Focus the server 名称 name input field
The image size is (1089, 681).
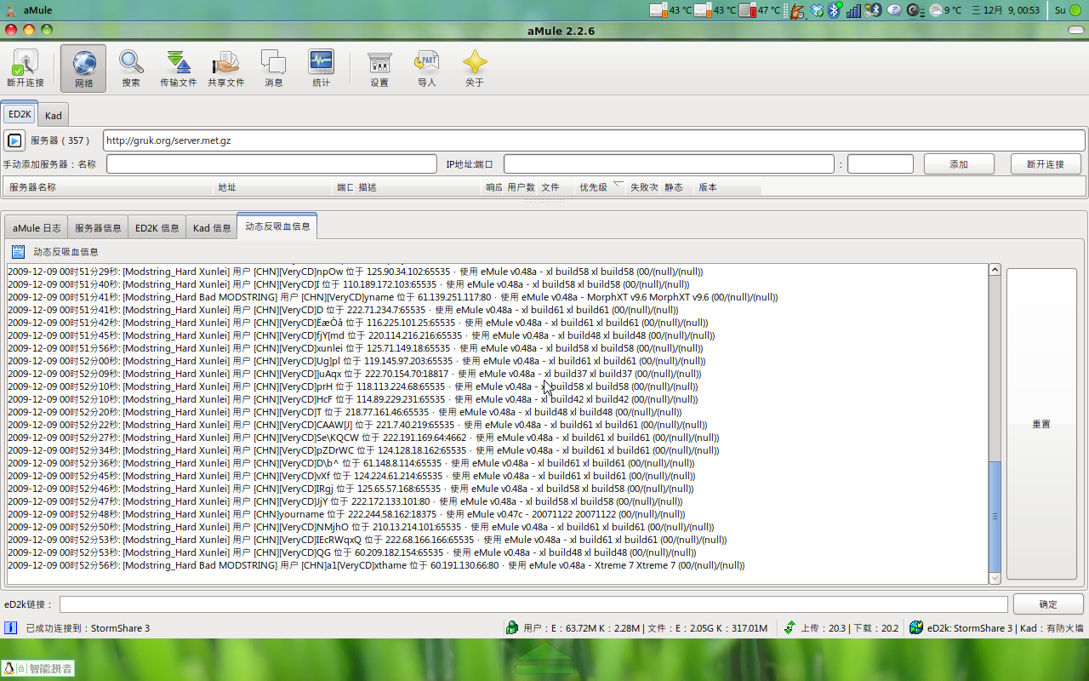tap(271, 164)
